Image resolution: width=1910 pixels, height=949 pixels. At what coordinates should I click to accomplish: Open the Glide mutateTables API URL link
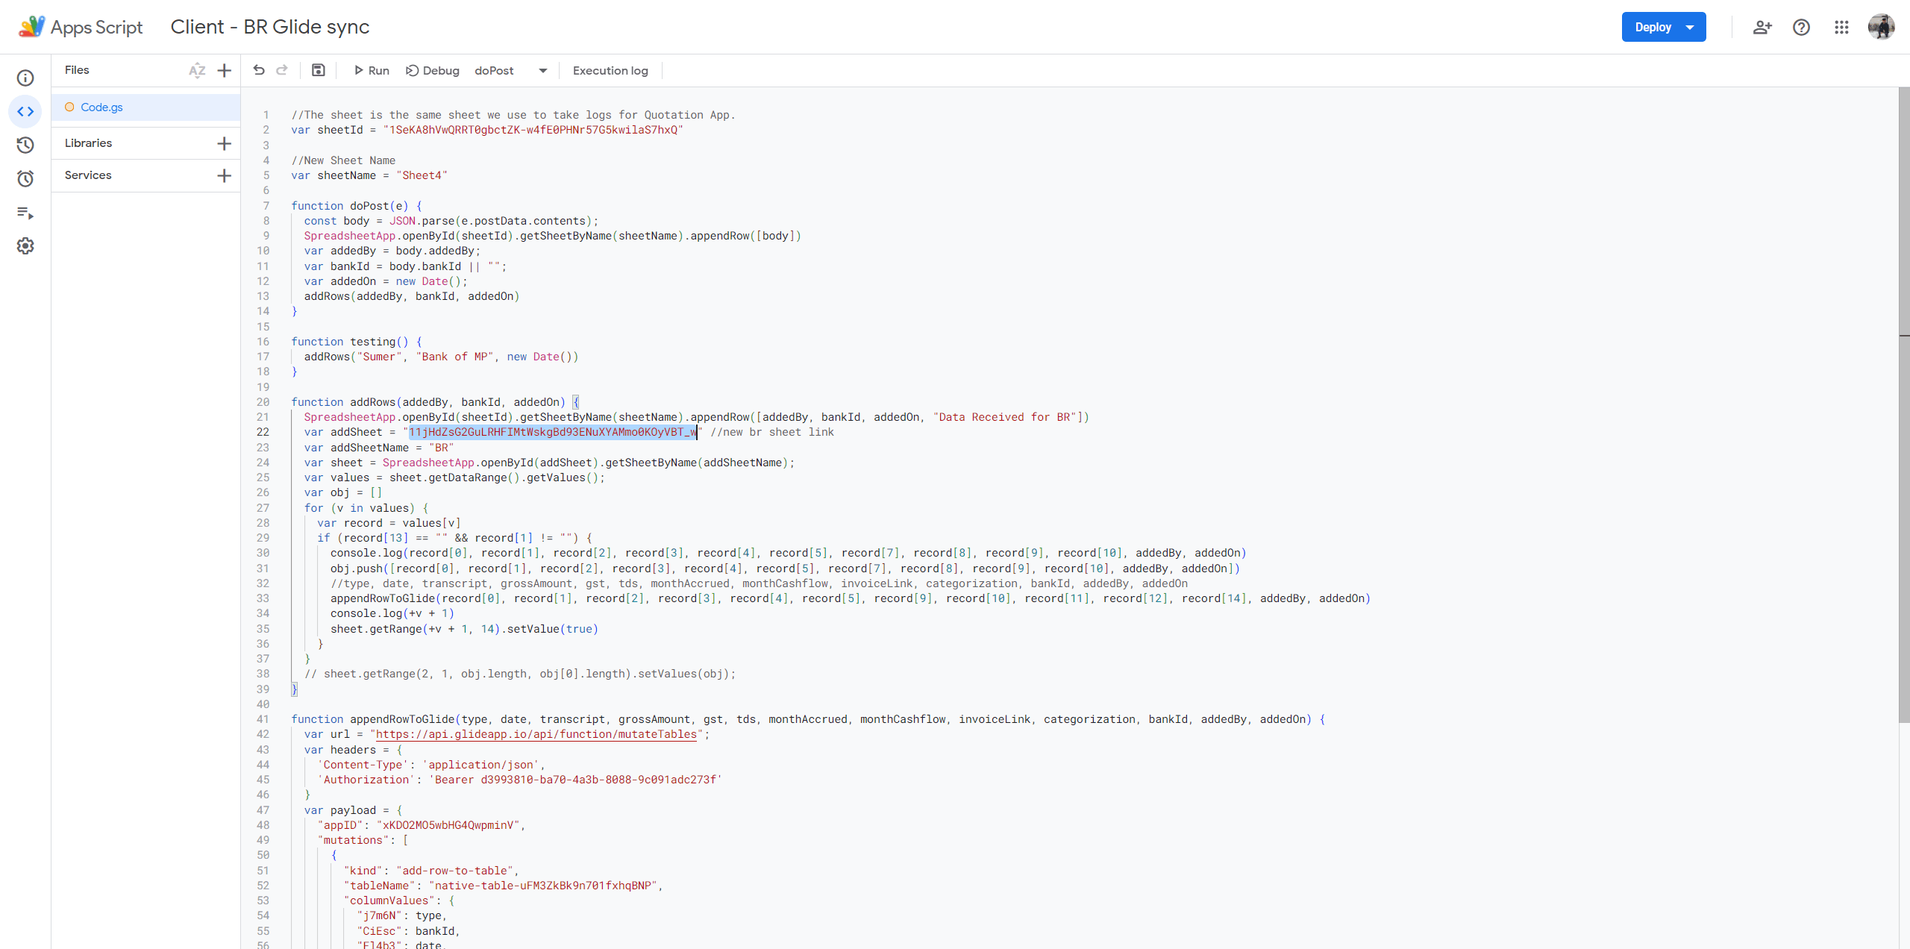[x=536, y=735]
